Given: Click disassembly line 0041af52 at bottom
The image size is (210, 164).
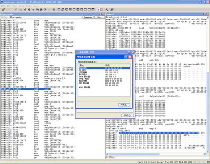Looking at the screenshot, I should [38, 158].
